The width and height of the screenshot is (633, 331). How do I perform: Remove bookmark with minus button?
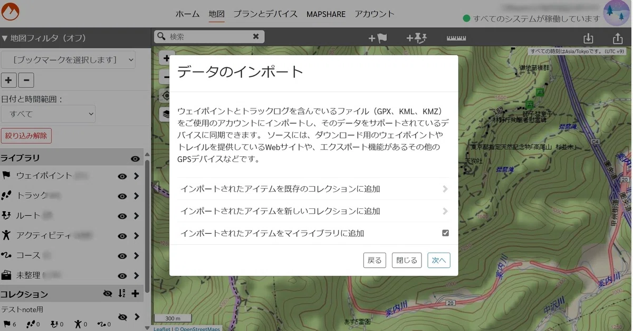coord(26,81)
